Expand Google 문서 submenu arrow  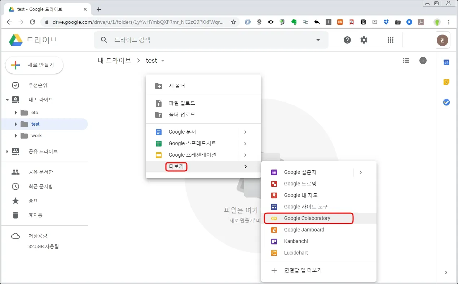point(245,132)
